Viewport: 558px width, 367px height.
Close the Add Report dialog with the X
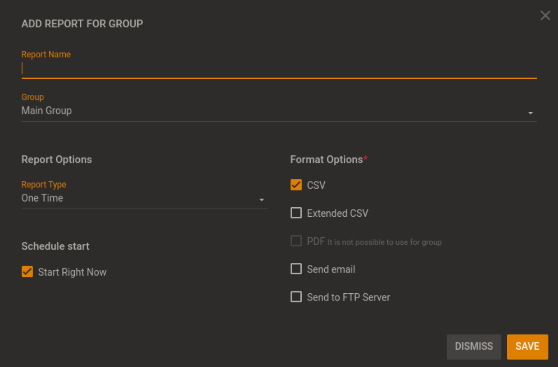[x=545, y=15]
